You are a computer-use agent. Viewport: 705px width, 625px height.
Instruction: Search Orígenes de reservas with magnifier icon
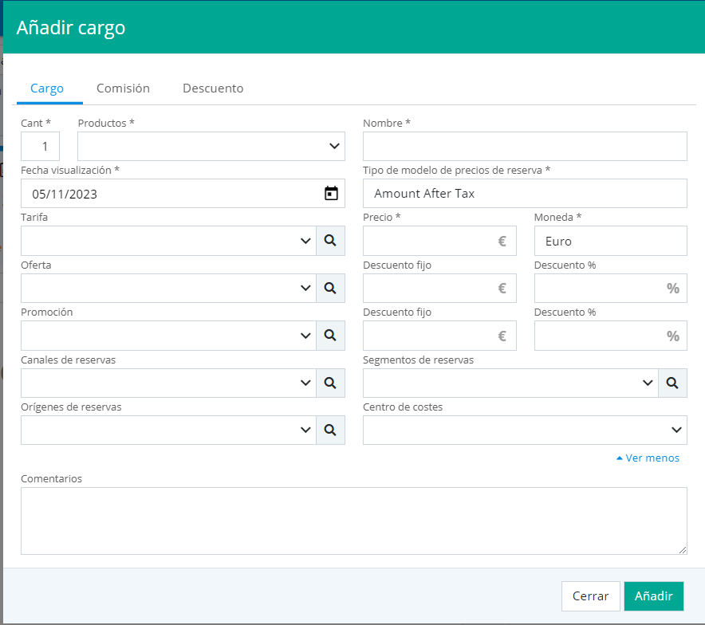click(x=330, y=430)
